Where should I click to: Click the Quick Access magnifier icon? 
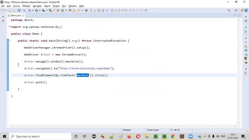pos(229,10)
